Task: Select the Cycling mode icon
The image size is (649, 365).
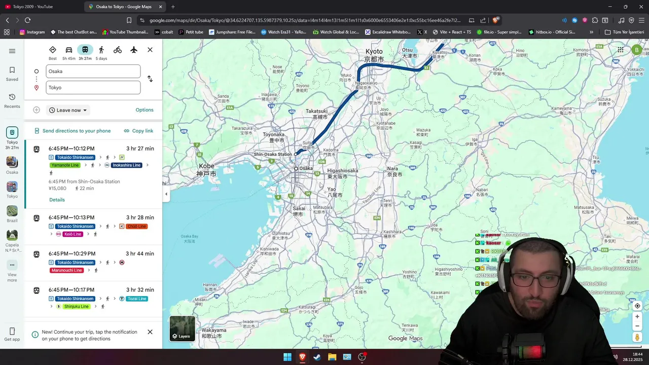Action: [118, 50]
